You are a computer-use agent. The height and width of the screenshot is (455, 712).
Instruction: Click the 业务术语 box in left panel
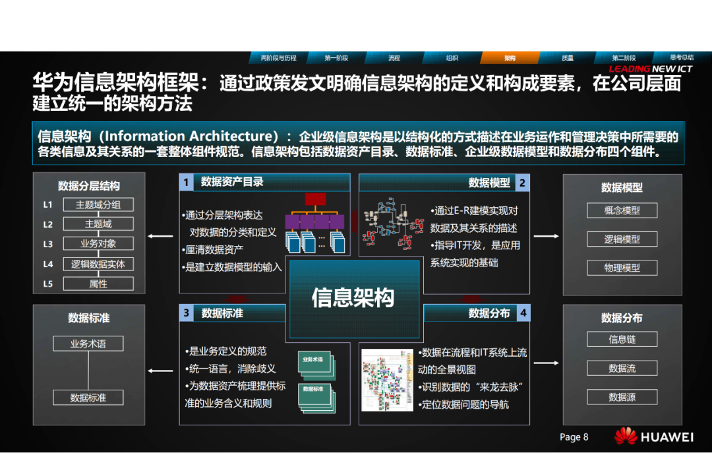point(88,344)
